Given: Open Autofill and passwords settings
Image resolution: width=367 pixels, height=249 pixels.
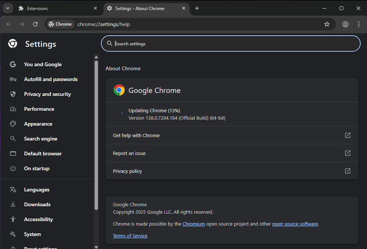Looking at the screenshot, I should (51, 79).
